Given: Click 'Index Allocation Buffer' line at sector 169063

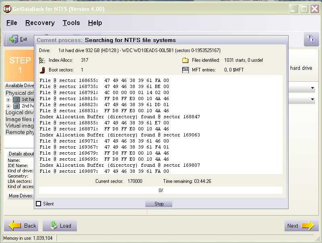Looking at the screenshot, I should 120,135.
